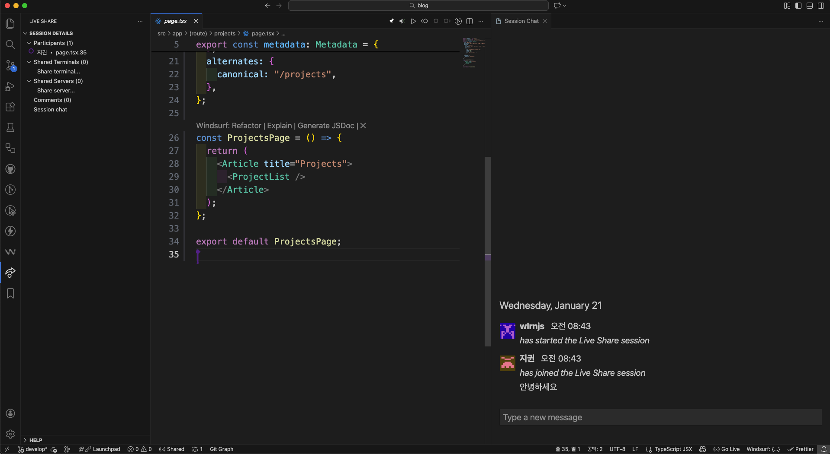This screenshot has height=454, width=830.
Task: Toggle the secondary side bar layout button
Action: pos(821,6)
